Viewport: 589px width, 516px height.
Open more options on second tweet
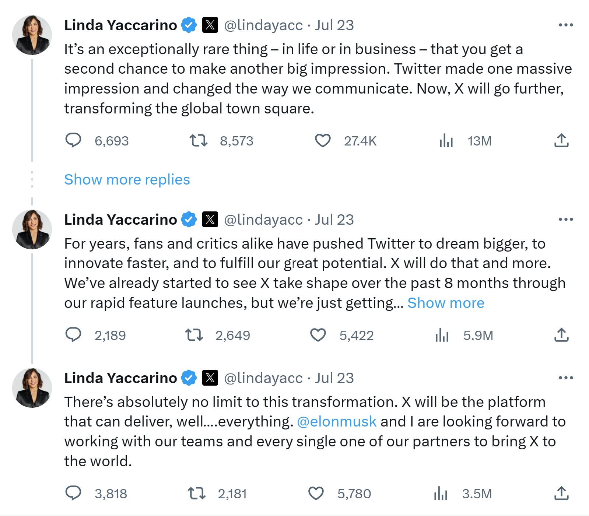click(565, 220)
